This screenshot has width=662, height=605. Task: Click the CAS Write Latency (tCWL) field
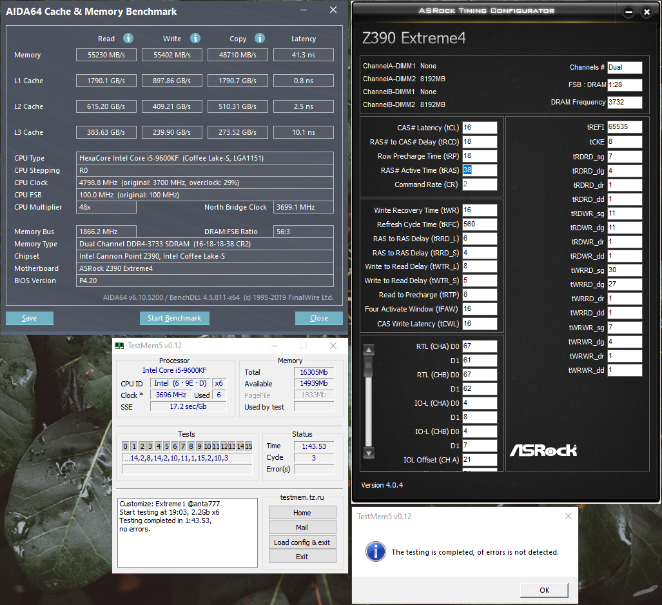[480, 324]
